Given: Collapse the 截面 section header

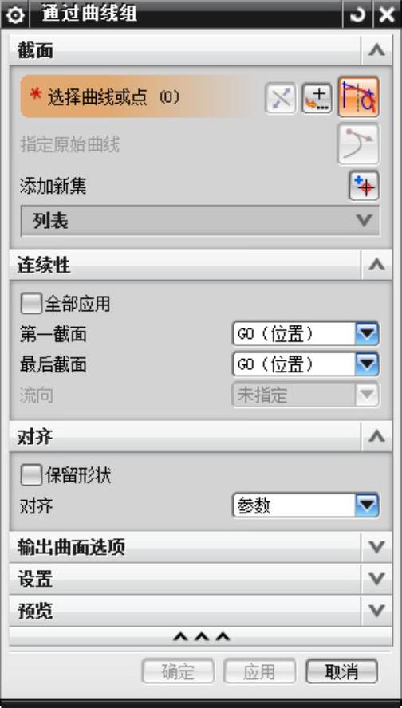Looking at the screenshot, I should pos(200,50).
